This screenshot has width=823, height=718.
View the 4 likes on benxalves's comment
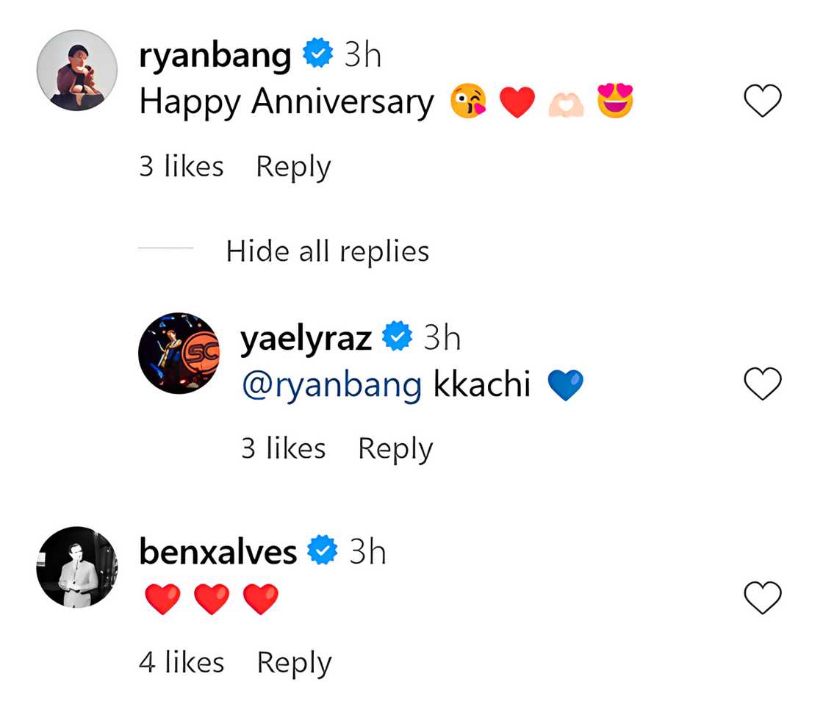(182, 663)
